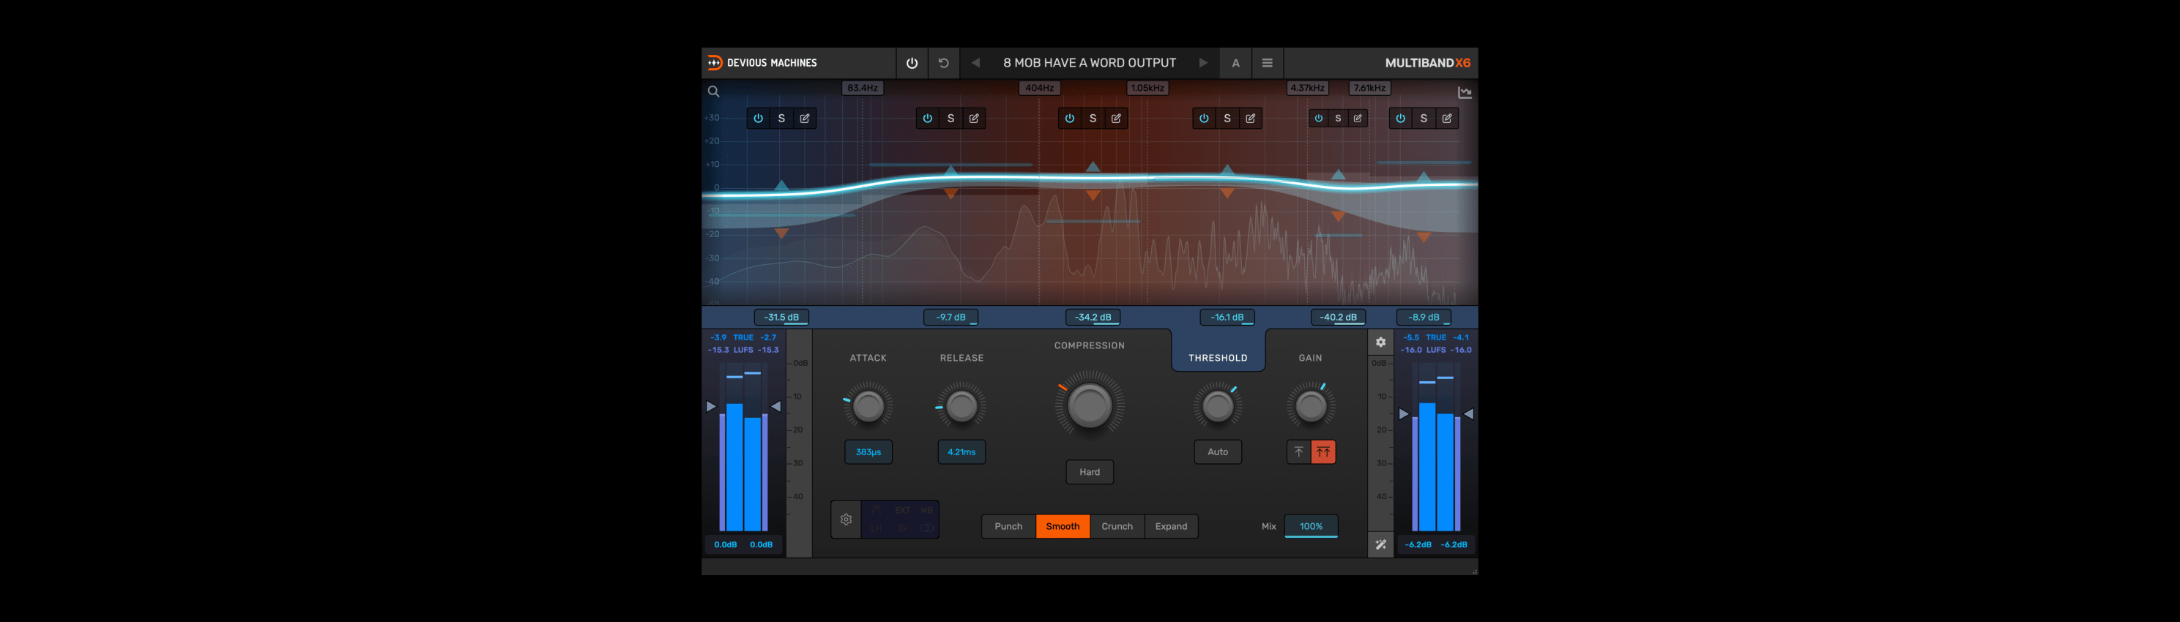Toggle the global plugin power button

click(x=912, y=64)
